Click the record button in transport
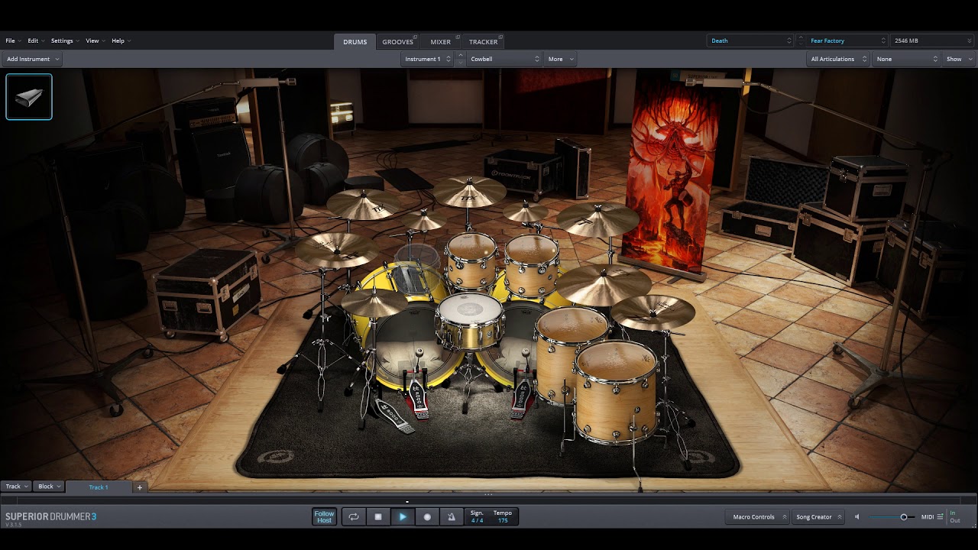The image size is (978, 550). click(x=427, y=517)
